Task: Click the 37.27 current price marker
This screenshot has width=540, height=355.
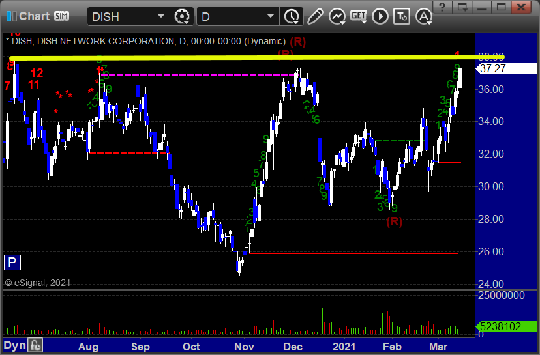Action: click(x=506, y=68)
